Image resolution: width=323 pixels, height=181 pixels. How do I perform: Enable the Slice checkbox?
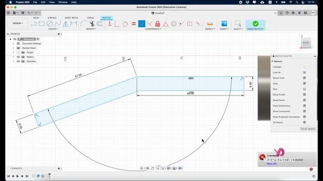304,89
